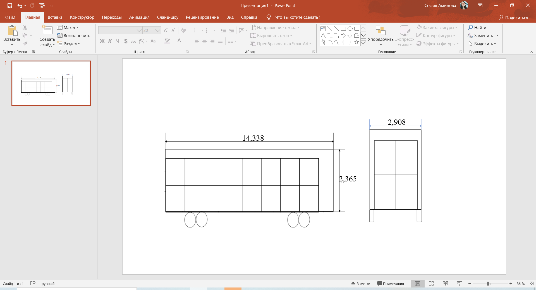The image size is (536, 290).
Task: Click the Save icon in quick access toolbar
Action: (10, 5)
